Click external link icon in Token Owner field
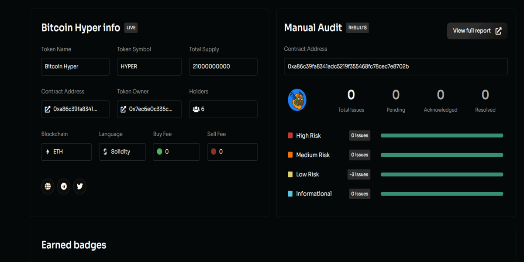This screenshot has height=262, width=524. pos(124,109)
